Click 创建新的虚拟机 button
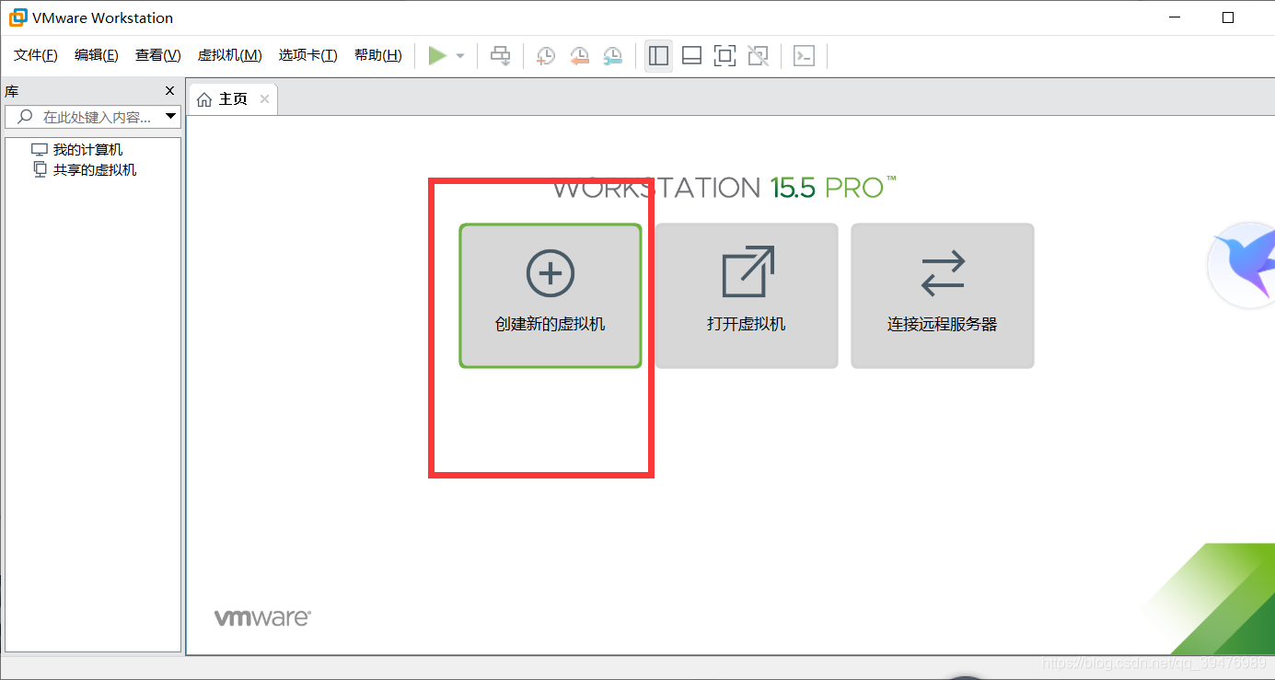The height and width of the screenshot is (680, 1275). click(551, 295)
